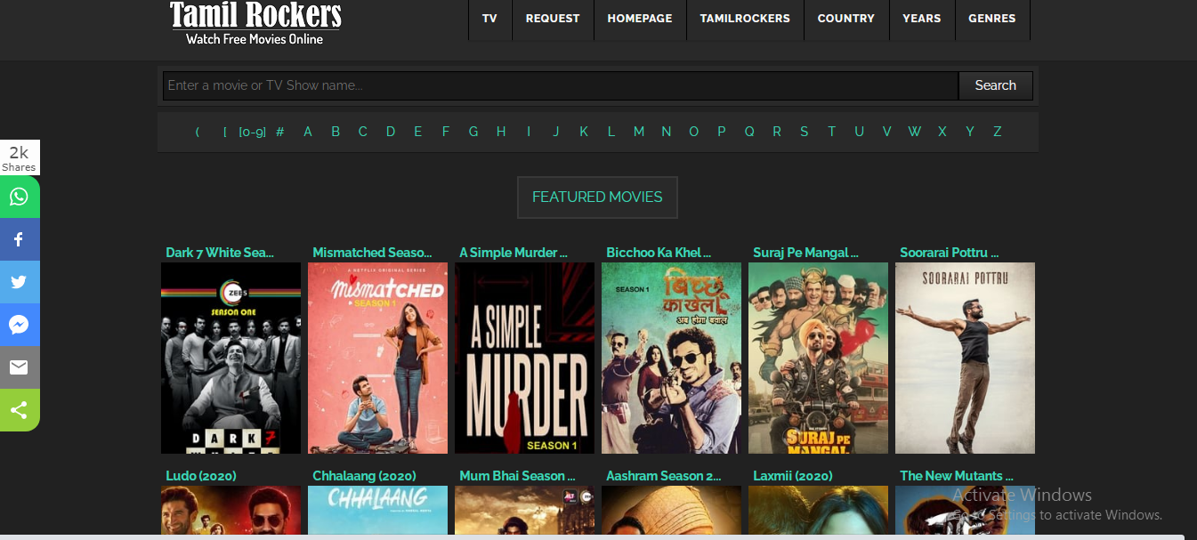Click the Mismatched Season 1 poster
This screenshot has width=1197, height=540.
[377, 358]
